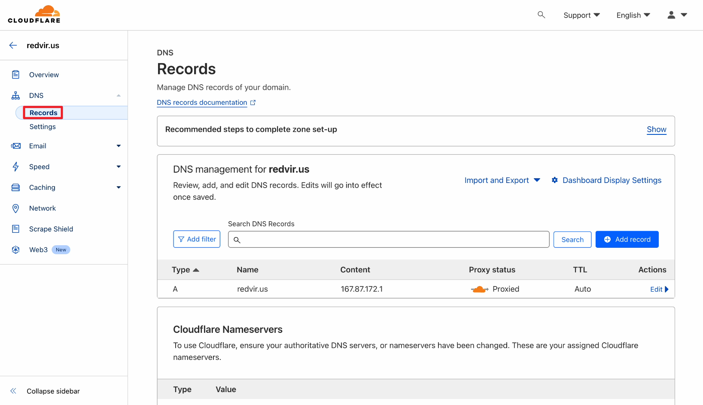Screen dimensions: 703x405
Task: Collapse the DNS sidebar section
Action: pyautogui.click(x=119, y=95)
